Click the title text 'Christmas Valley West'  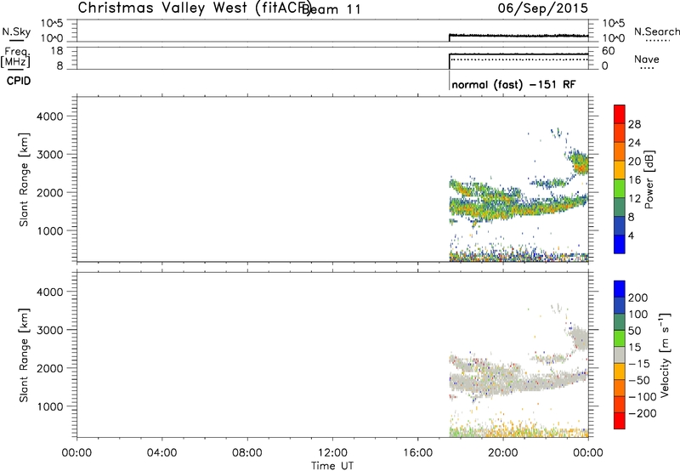coord(162,8)
